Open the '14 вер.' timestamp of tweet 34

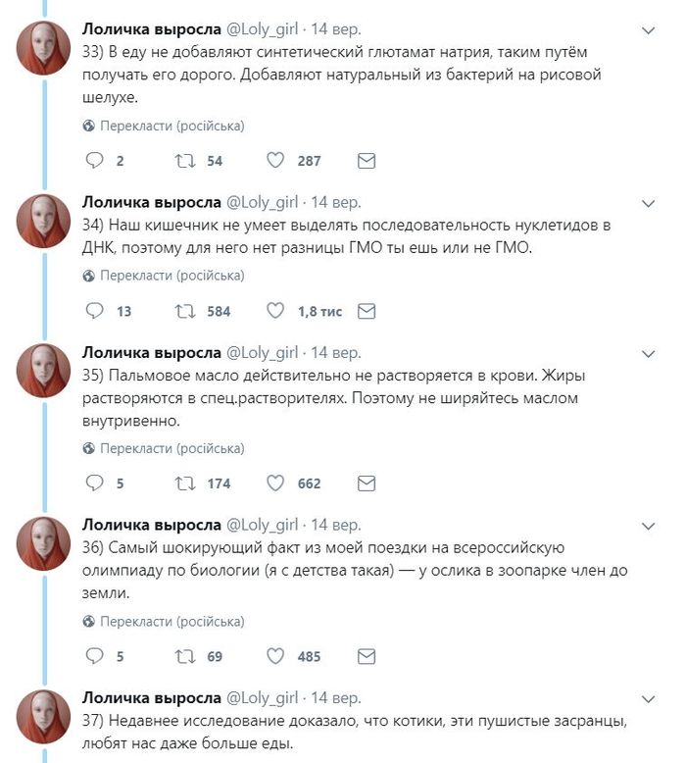pyautogui.click(x=335, y=203)
